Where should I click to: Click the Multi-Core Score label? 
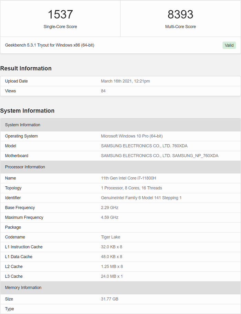[180, 27]
